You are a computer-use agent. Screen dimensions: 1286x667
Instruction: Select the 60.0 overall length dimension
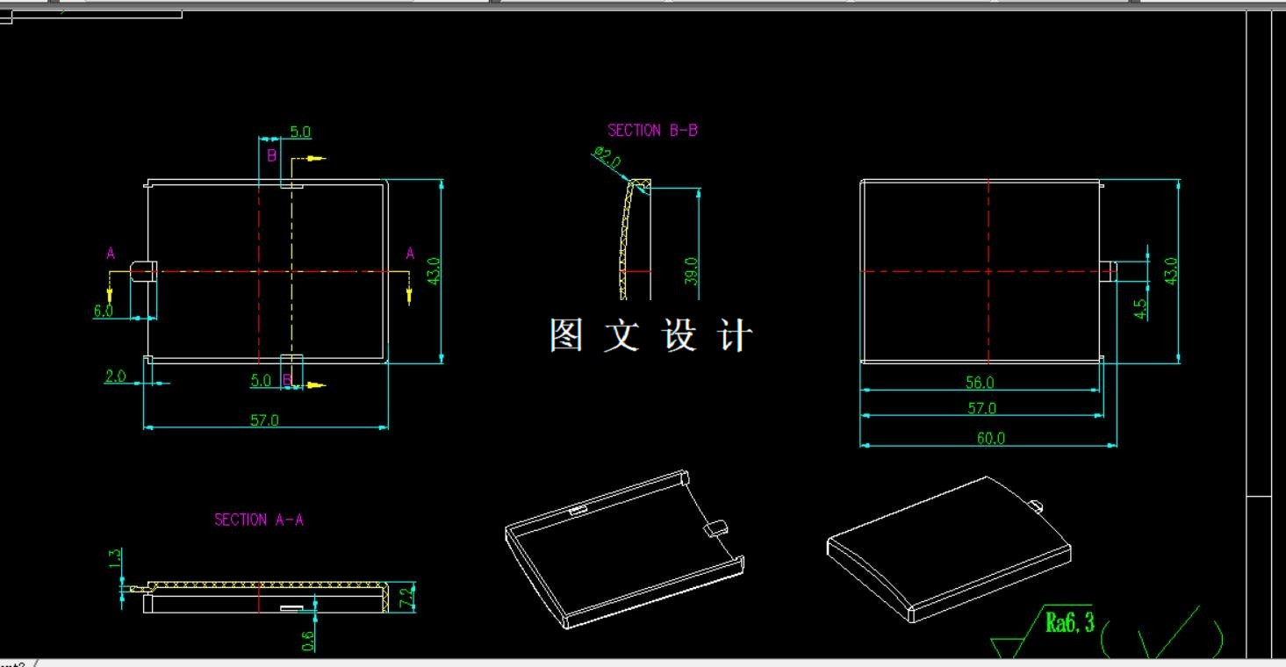pos(990,438)
